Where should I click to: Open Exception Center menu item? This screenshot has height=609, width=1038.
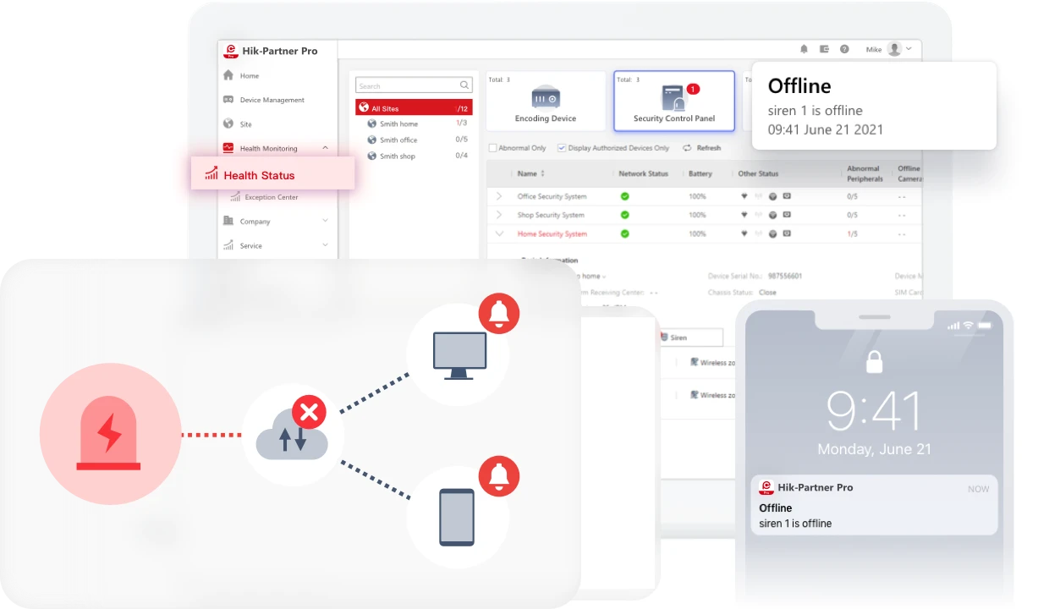(271, 197)
